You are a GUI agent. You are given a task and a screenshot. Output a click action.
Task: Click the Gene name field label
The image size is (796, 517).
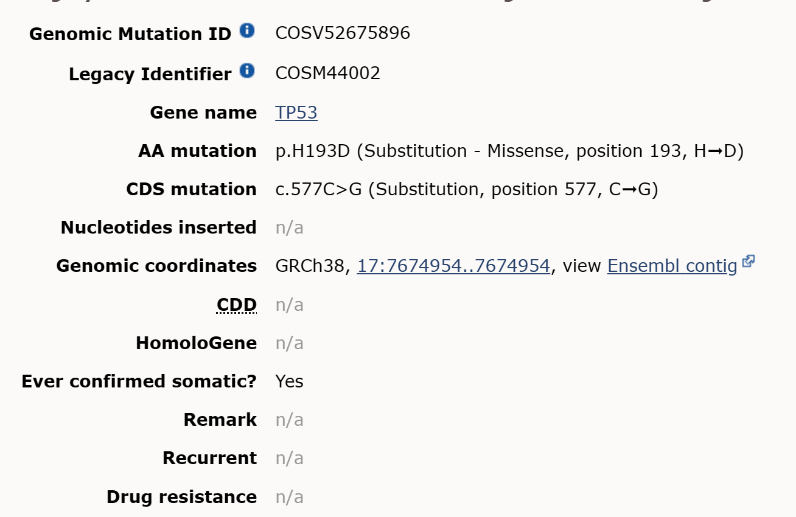pyautogui.click(x=203, y=113)
